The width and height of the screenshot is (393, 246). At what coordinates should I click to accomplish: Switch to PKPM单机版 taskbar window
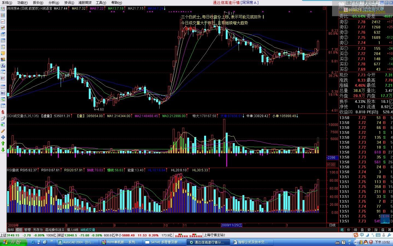pyautogui.click(x=120, y=242)
